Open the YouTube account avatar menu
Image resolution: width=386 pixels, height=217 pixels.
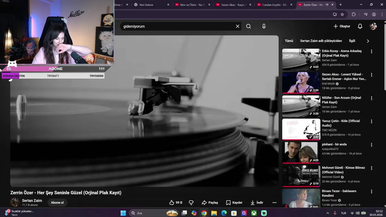point(373,26)
